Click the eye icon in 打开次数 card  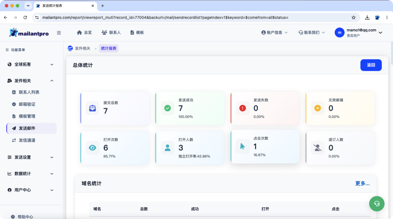pyautogui.click(x=92, y=148)
